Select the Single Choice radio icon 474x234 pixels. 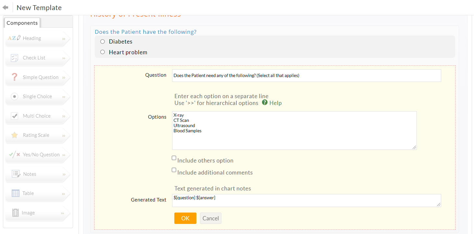[15, 97]
